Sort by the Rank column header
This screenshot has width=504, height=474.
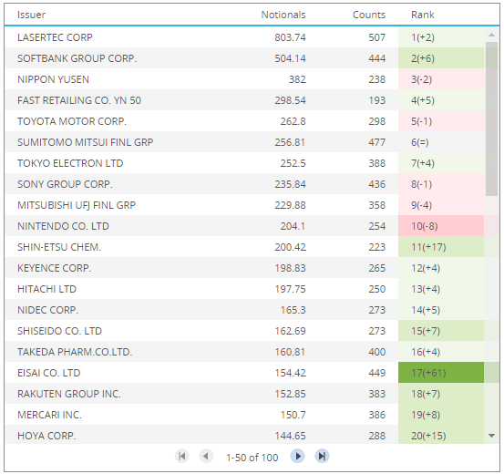point(422,15)
